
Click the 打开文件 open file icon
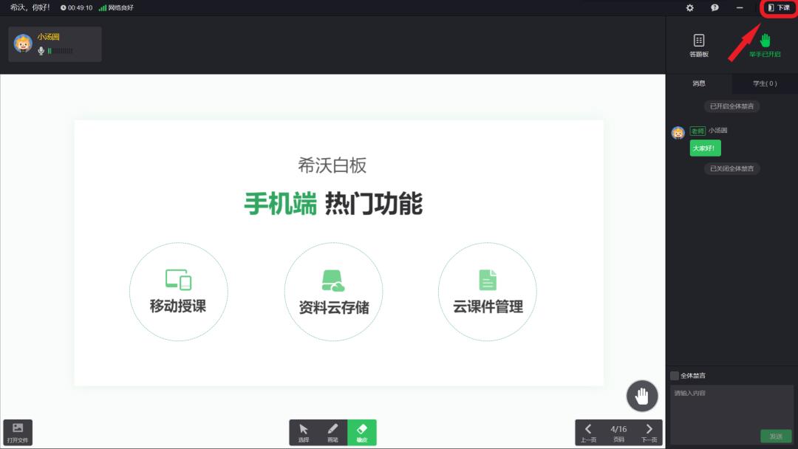pos(17,431)
